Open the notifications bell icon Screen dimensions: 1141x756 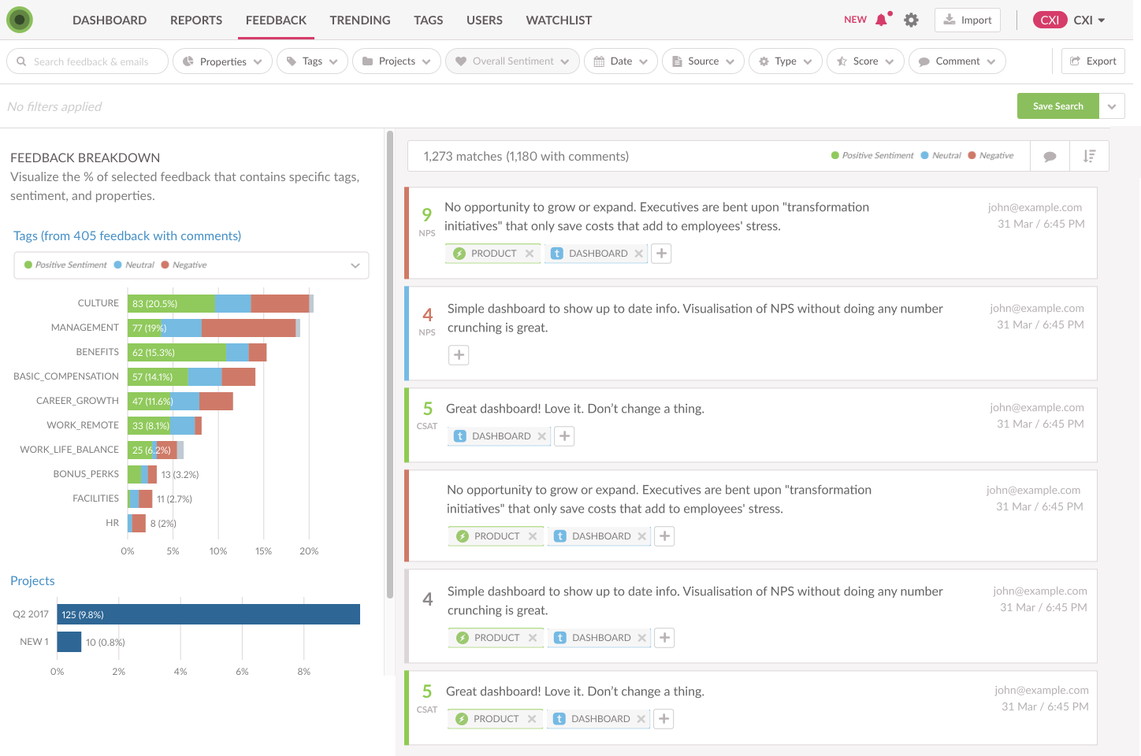coord(881,20)
